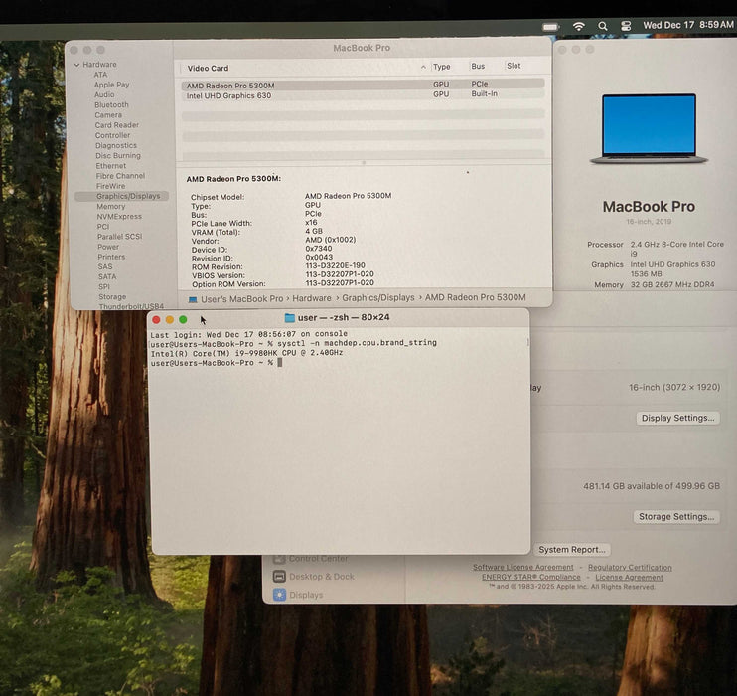Viewport: 737px width, 696px height.
Task: Click the laptop icon in path bar
Action: click(x=193, y=299)
